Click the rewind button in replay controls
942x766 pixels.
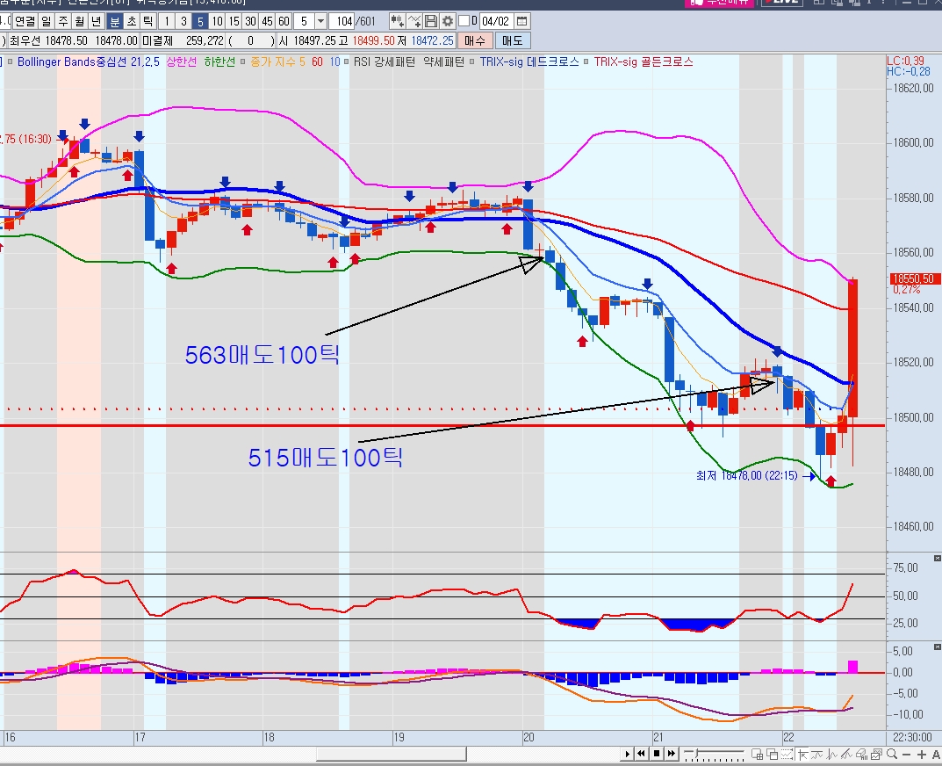[641, 754]
